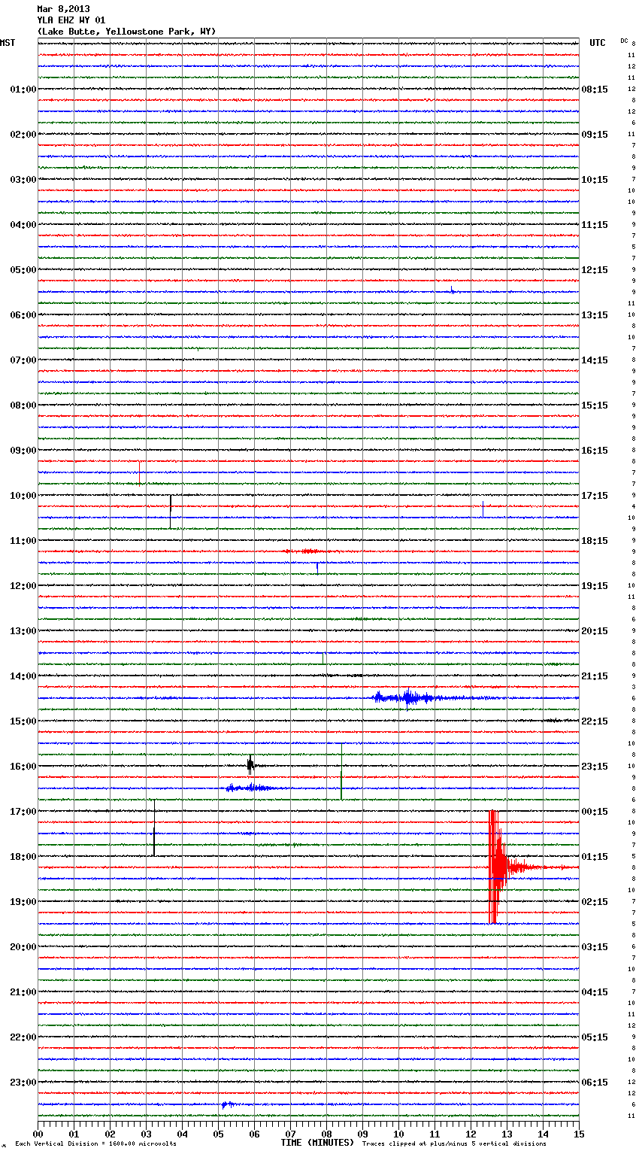Image resolution: width=639 pixels, height=1154 pixels.
Task: Click the 06:00 MST time label
Action: (23, 315)
